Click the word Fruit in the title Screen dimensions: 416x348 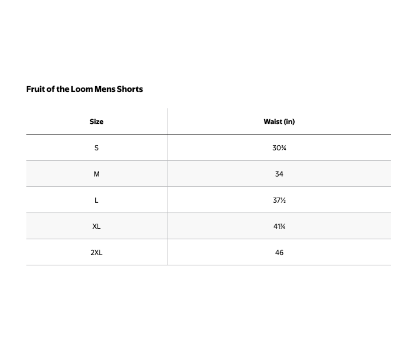[x=35, y=89]
